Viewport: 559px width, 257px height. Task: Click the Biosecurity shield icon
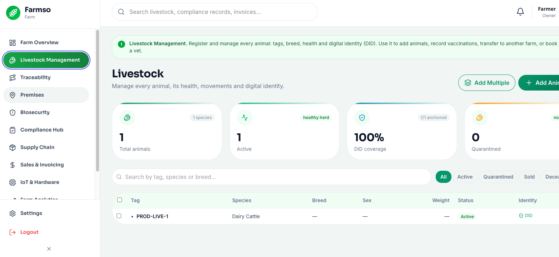tap(13, 113)
